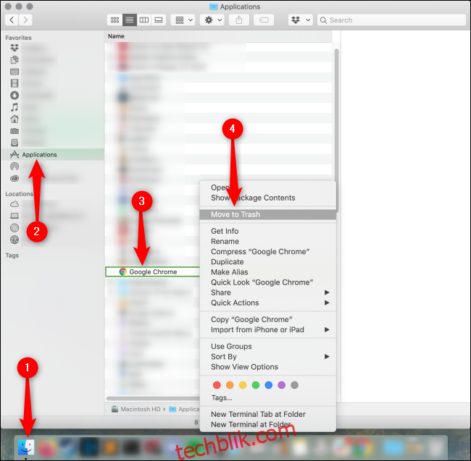The width and height of the screenshot is (471, 461).
Task: Choose New Terminal at Folder
Action: click(267, 424)
